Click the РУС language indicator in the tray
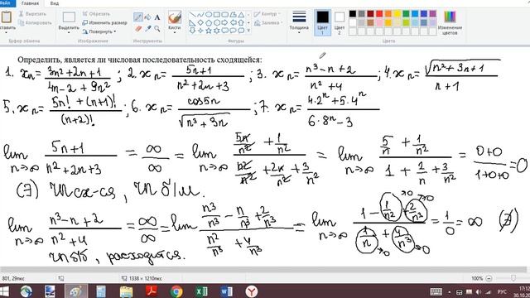Viewport: 530px width, 298px height. [503, 291]
